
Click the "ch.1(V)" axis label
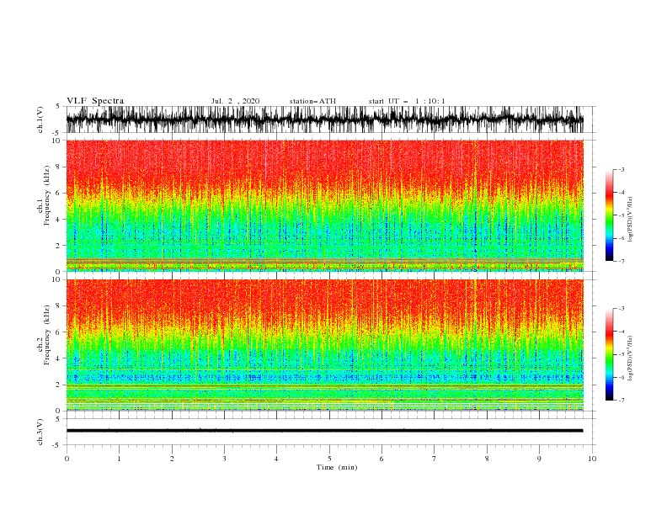(40, 119)
